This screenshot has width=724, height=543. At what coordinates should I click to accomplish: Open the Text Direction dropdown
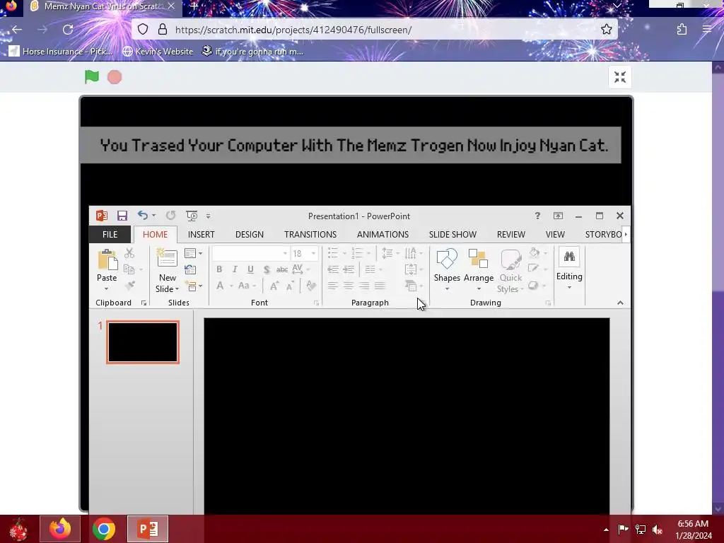414,253
